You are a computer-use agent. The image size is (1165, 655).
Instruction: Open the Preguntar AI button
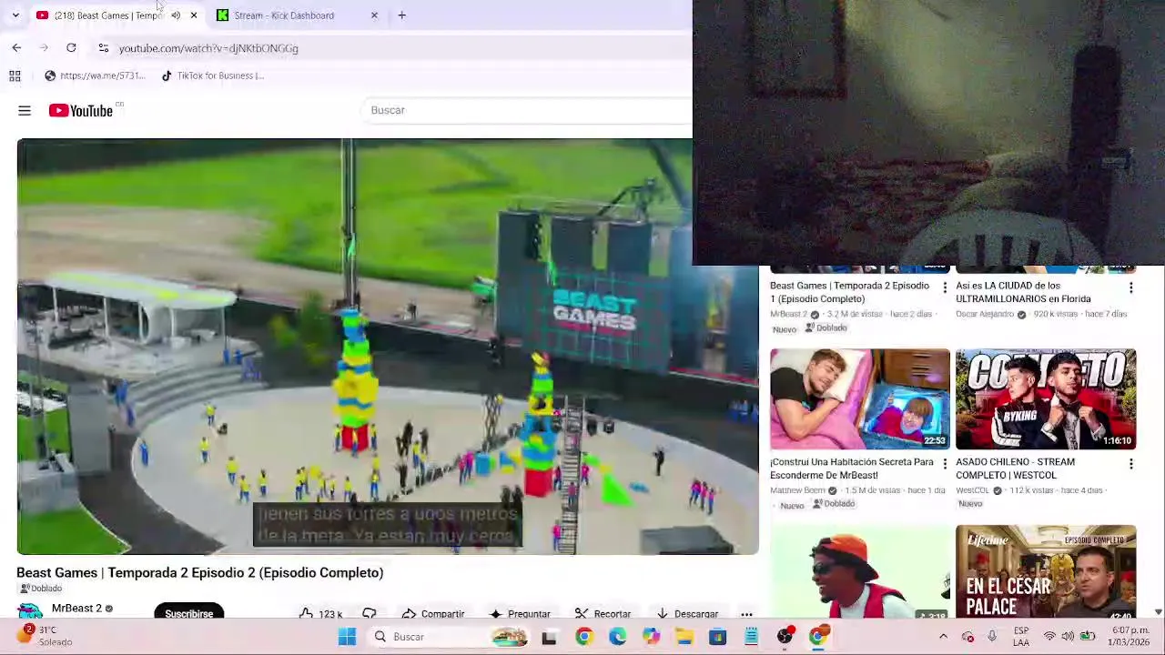[x=520, y=614]
